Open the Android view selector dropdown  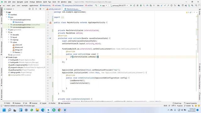(9, 9)
